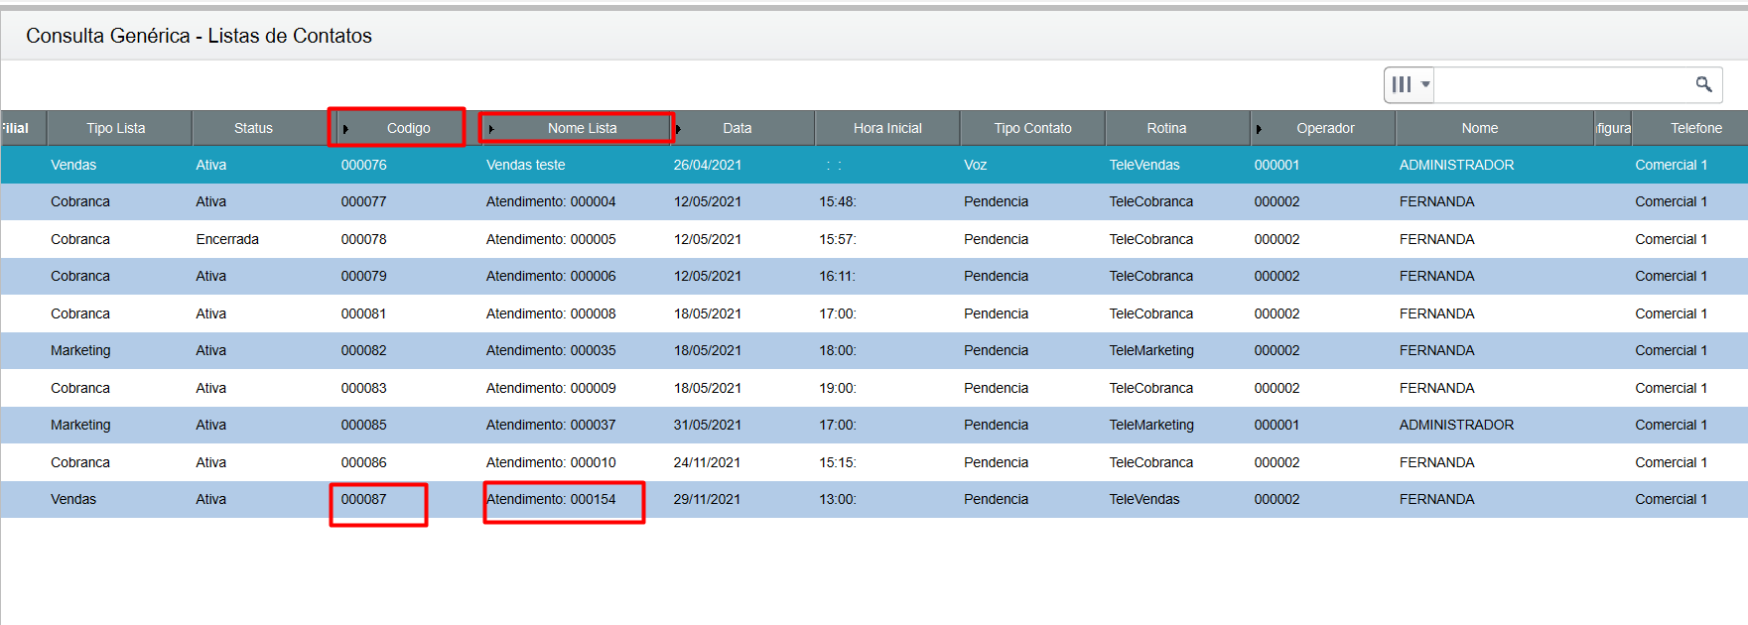
Task: Click Vendas type in the 000087 row
Action: tap(73, 499)
